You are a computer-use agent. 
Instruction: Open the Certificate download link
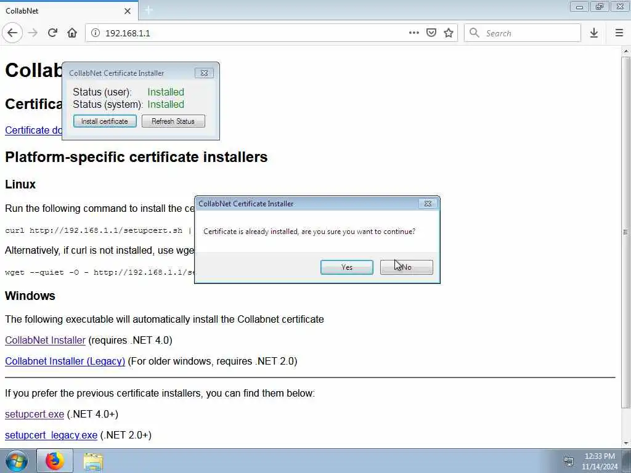33,131
